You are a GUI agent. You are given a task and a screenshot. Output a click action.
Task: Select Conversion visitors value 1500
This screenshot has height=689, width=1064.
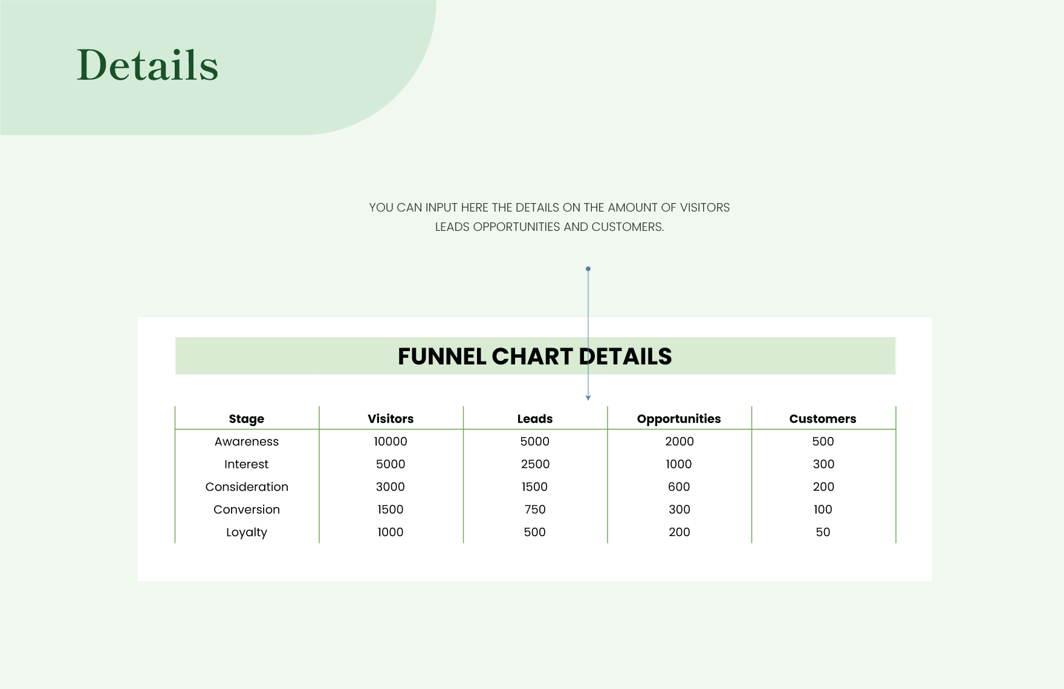point(391,509)
